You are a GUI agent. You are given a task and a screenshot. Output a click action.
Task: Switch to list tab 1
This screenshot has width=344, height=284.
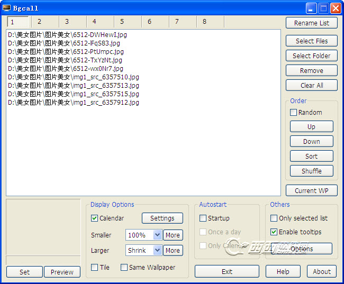pos(18,22)
